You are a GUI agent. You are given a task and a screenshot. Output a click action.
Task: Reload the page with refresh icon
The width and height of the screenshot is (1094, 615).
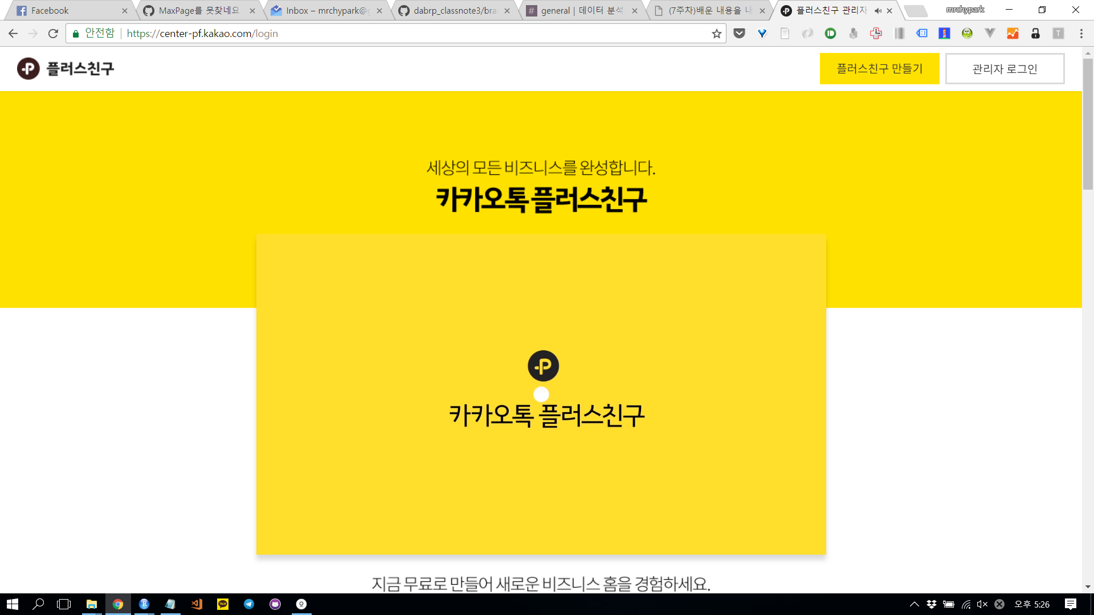53,34
